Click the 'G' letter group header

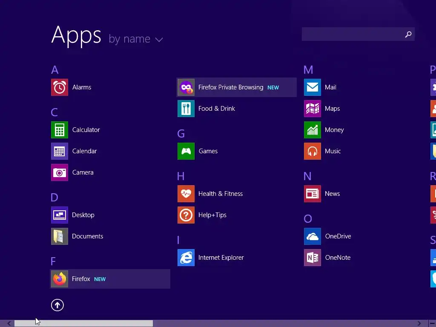[x=181, y=134]
